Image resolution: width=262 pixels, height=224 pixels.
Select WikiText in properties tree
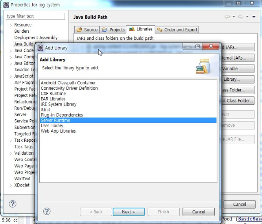pos(23,179)
